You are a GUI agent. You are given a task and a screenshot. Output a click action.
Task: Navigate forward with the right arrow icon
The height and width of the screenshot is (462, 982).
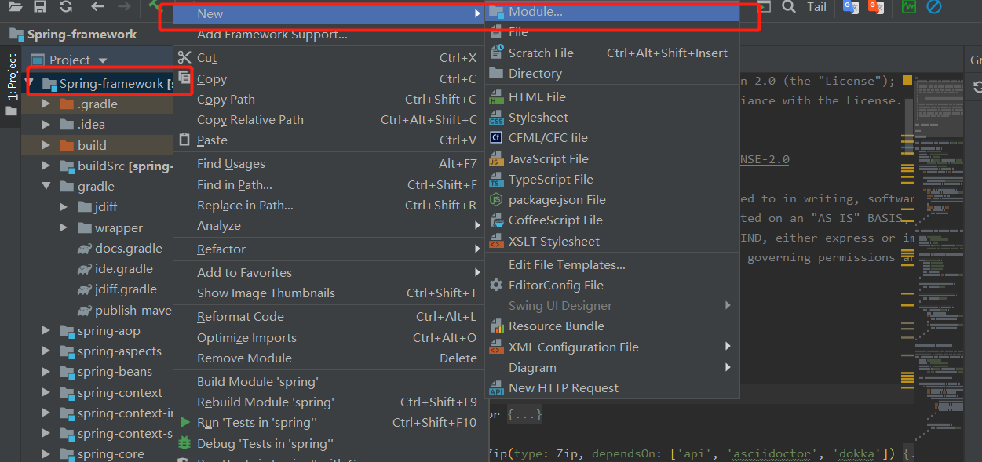(124, 6)
